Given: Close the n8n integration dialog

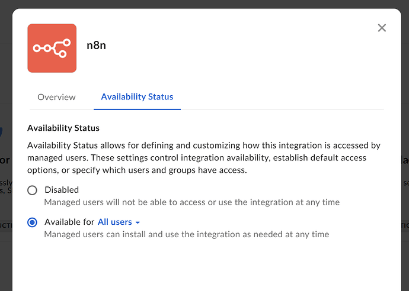Looking at the screenshot, I should (x=382, y=28).
